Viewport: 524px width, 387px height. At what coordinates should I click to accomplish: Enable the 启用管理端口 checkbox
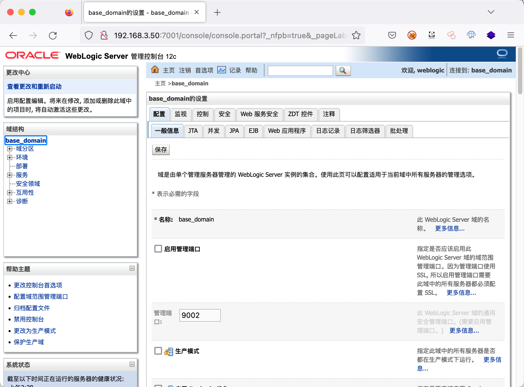[158, 249]
